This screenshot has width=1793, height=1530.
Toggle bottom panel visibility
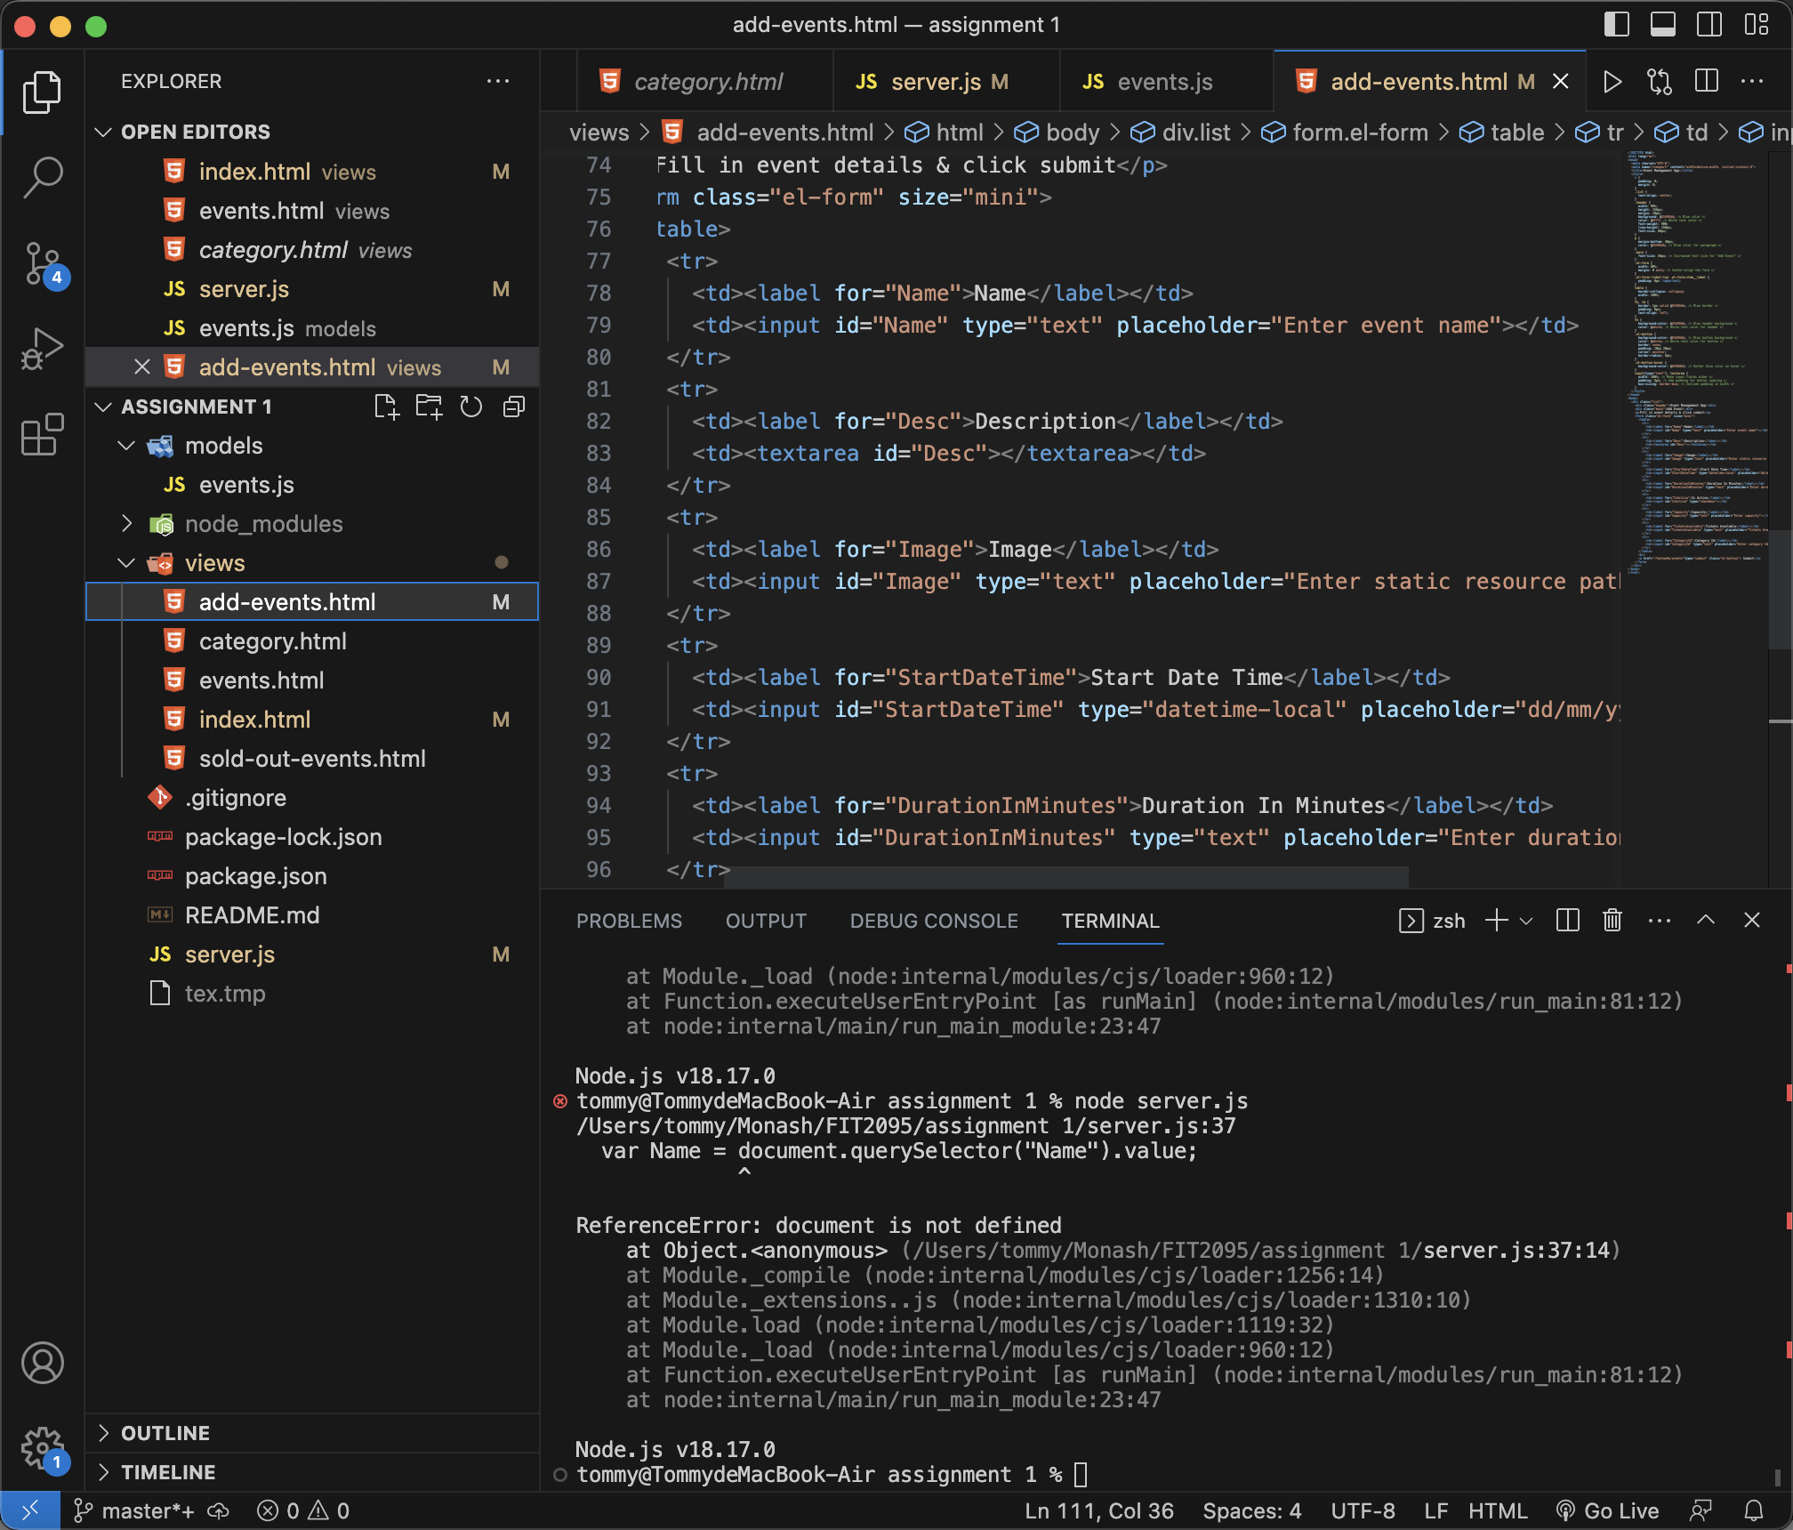click(x=1663, y=25)
